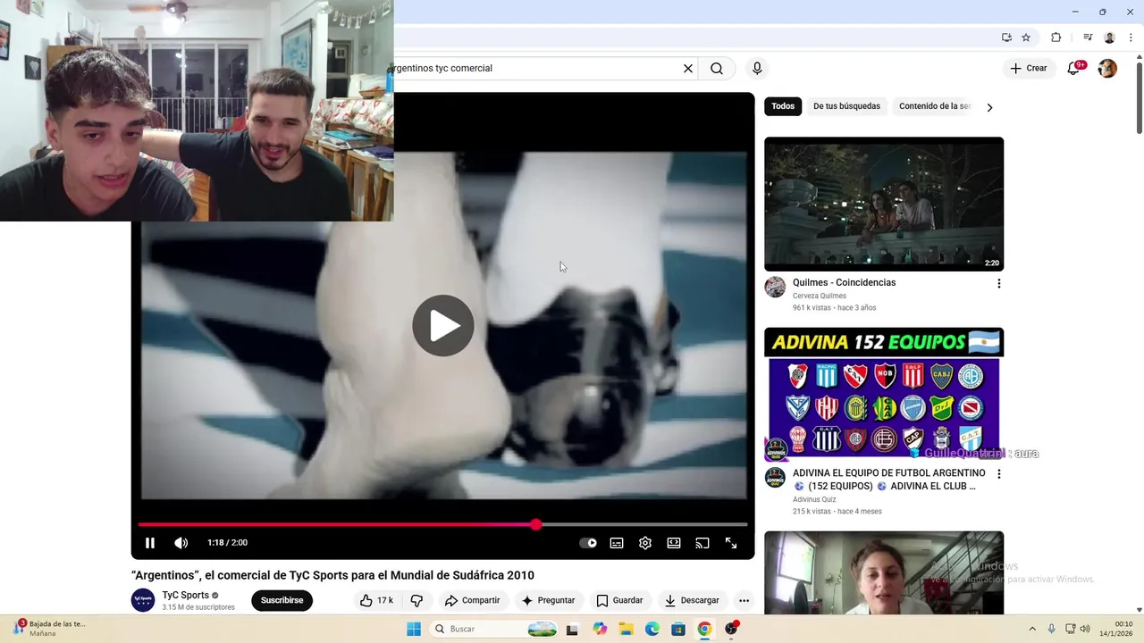Switch to theater mode
This screenshot has height=643, width=1144.
674,543
